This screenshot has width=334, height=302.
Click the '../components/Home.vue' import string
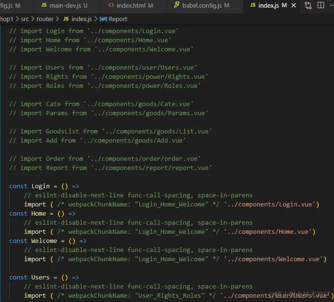(268, 232)
